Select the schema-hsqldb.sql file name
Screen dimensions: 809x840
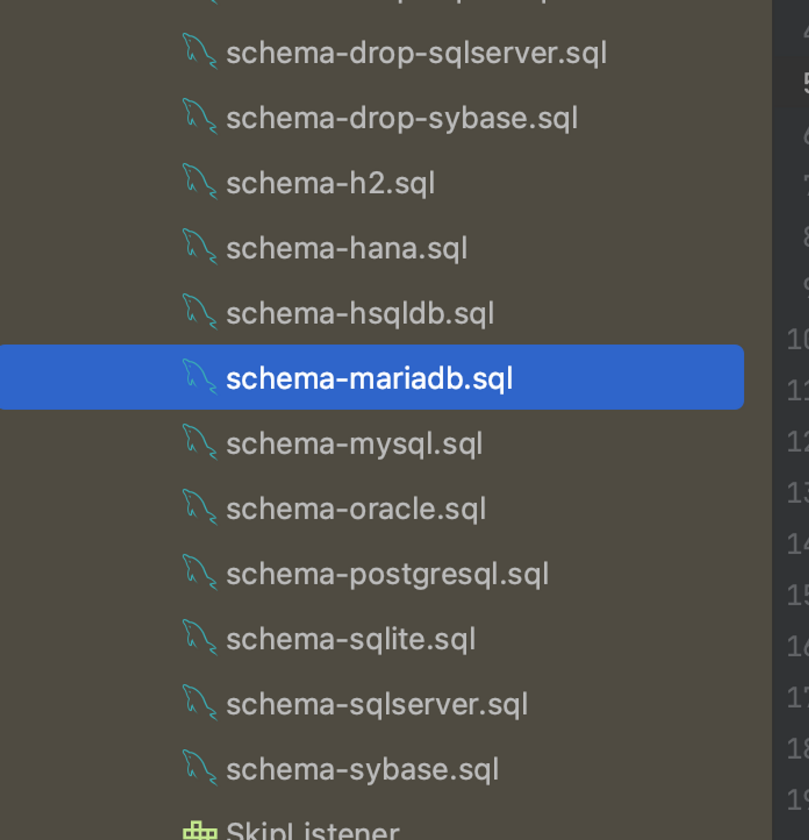click(360, 314)
